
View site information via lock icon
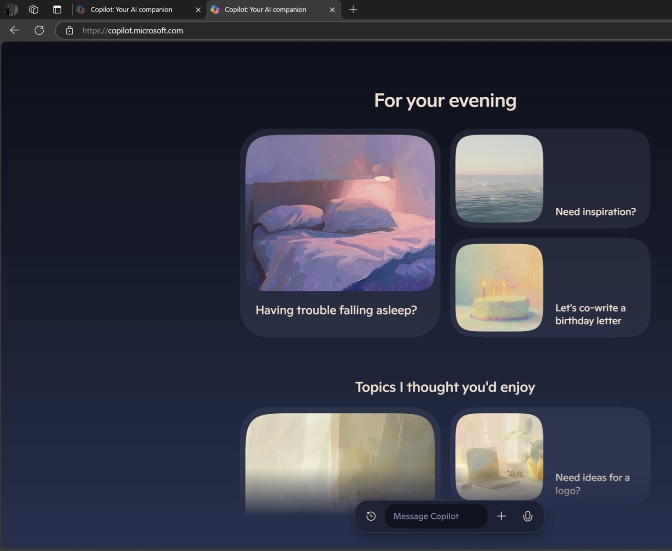pyautogui.click(x=70, y=30)
